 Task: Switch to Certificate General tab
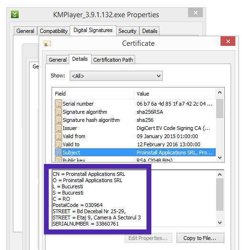(x=58, y=60)
